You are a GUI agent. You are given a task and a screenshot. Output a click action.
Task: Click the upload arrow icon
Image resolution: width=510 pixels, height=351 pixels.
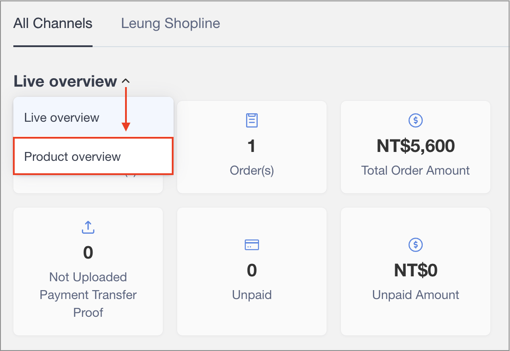pyautogui.click(x=88, y=227)
